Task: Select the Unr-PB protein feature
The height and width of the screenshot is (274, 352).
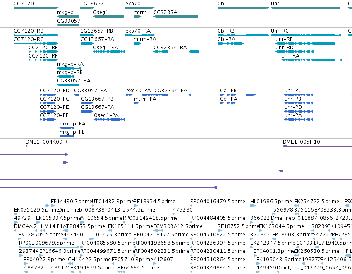Action: coord(298,103)
